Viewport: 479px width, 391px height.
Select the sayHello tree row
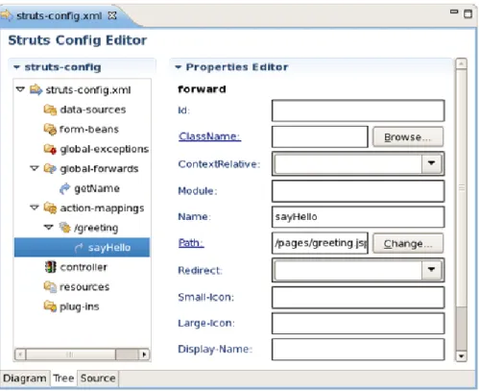point(82,248)
